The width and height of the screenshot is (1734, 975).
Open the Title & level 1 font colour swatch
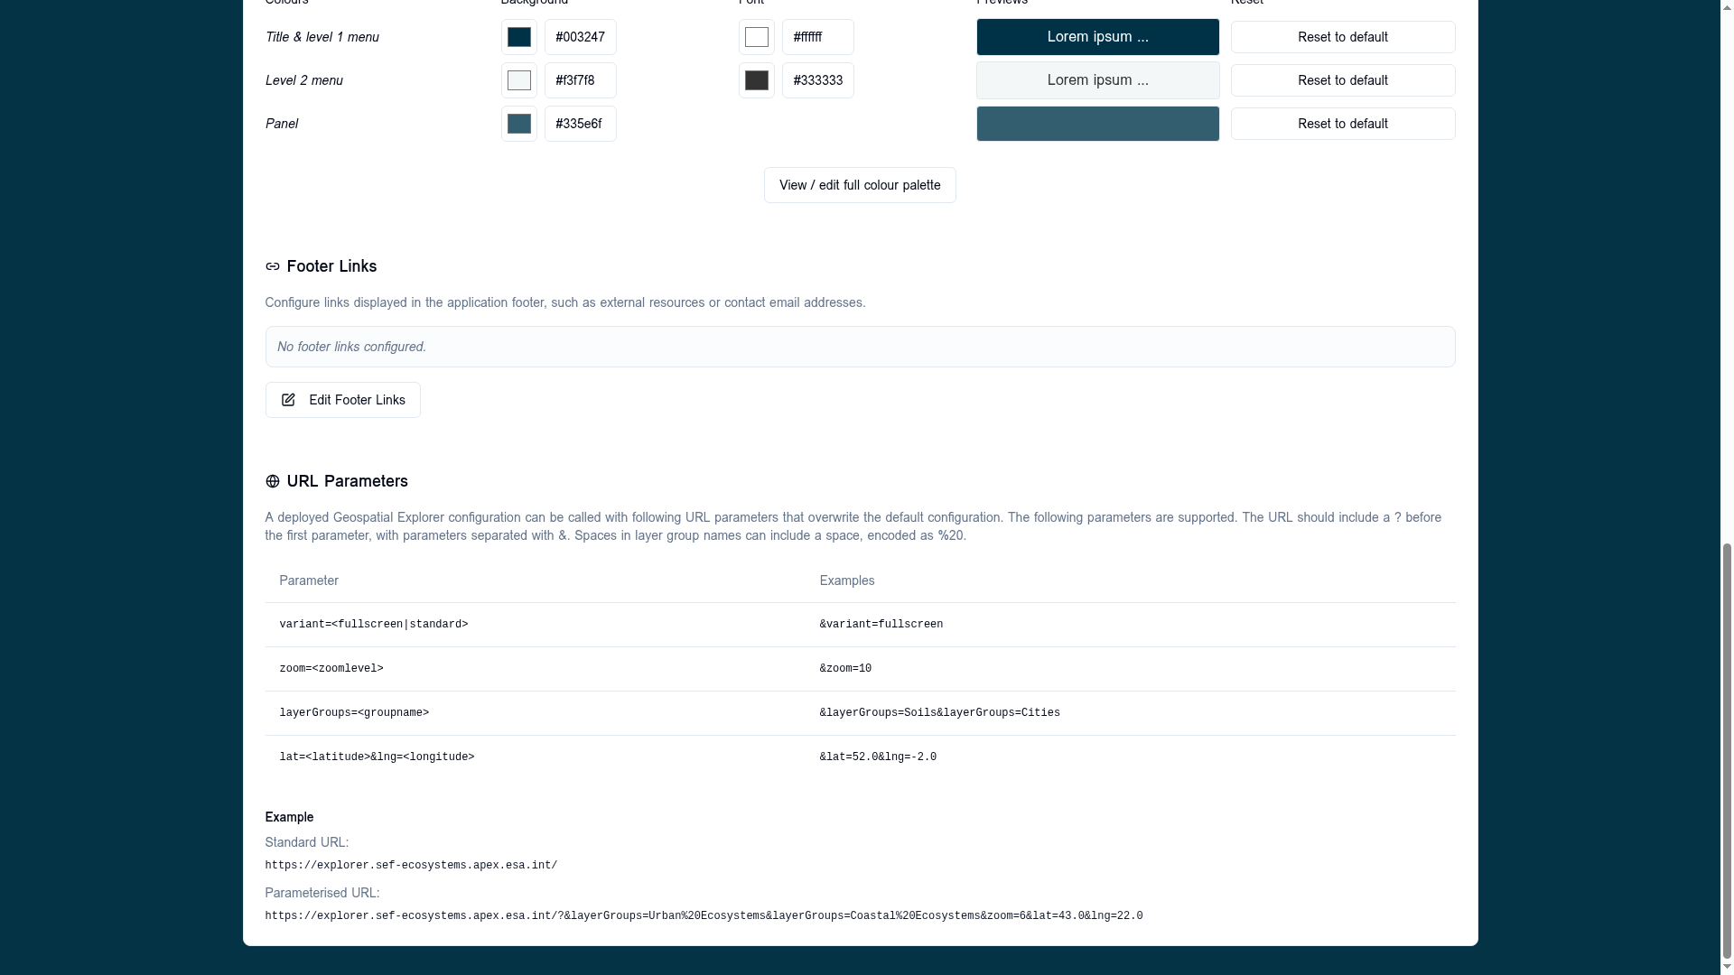click(x=757, y=37)
